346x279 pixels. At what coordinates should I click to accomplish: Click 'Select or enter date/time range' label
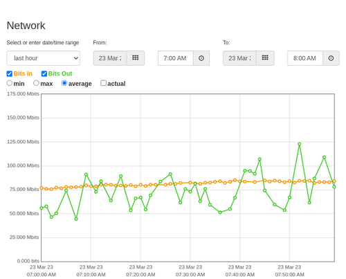click(43, 43)
